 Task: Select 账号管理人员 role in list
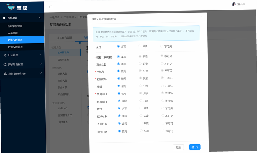pos(65,115)
